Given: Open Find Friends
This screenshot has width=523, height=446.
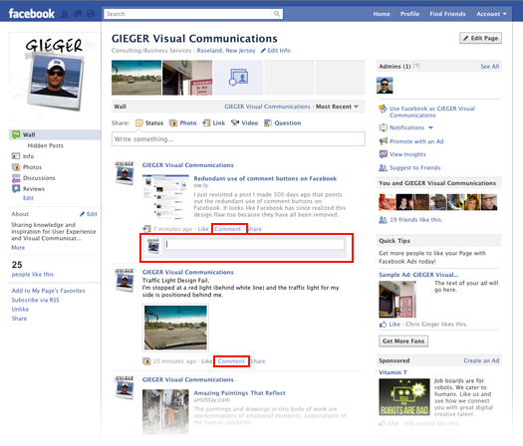Looking at the screenshot, I should tap(447, 14).
